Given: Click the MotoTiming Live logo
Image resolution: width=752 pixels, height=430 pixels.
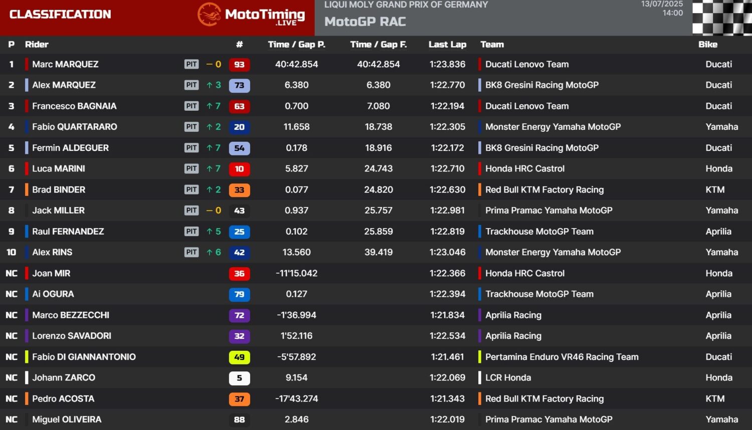Looking at the screenshot, I should click(251, 15).
